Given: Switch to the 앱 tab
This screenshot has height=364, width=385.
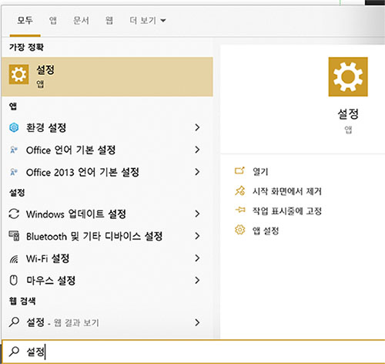Looking at the screenshot, I should 53,20.
